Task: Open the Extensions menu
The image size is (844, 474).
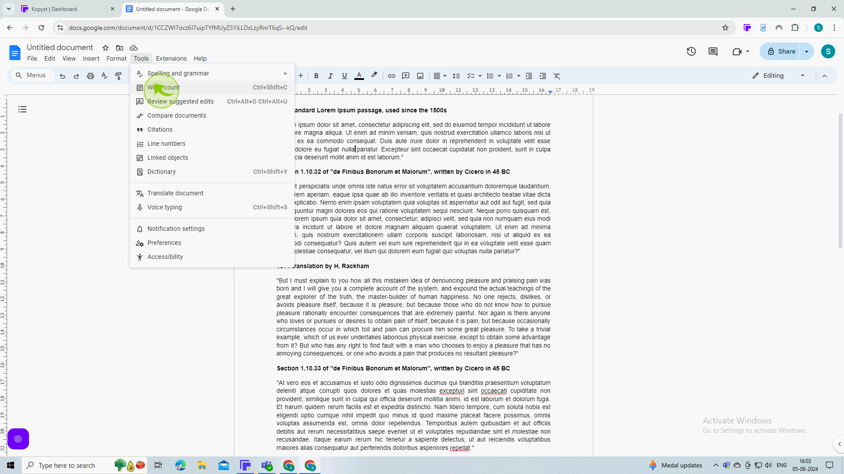Action: click(x=171, y=58)
